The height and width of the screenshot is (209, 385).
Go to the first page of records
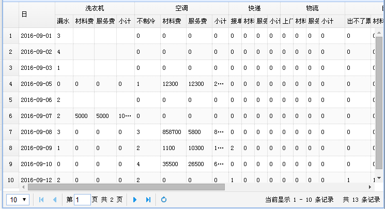[41, 200]
